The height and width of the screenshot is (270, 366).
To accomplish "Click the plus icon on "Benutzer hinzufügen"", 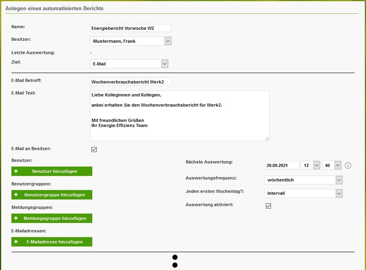I will [x=16, y=171].
